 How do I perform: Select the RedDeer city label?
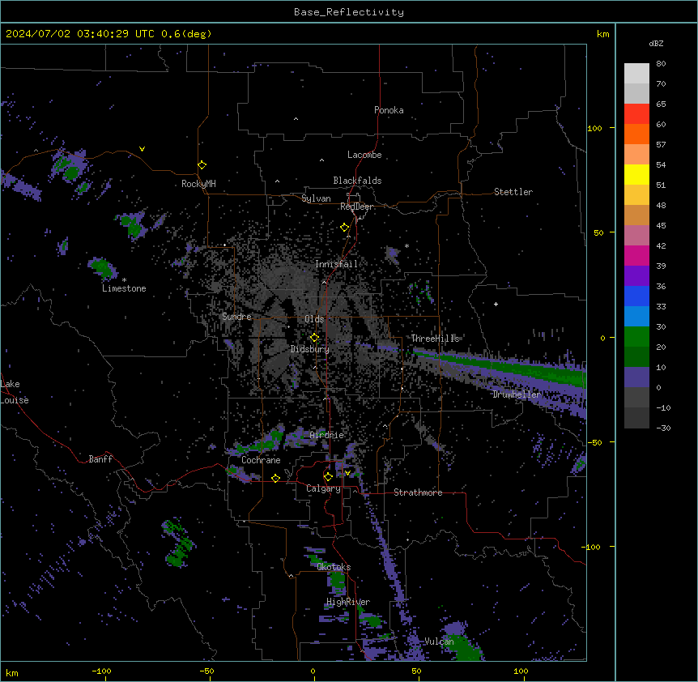pyautogui.click(x=356, y=207)
